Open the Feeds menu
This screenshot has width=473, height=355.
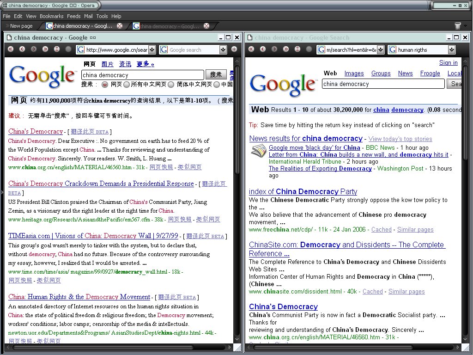point(73,16)
